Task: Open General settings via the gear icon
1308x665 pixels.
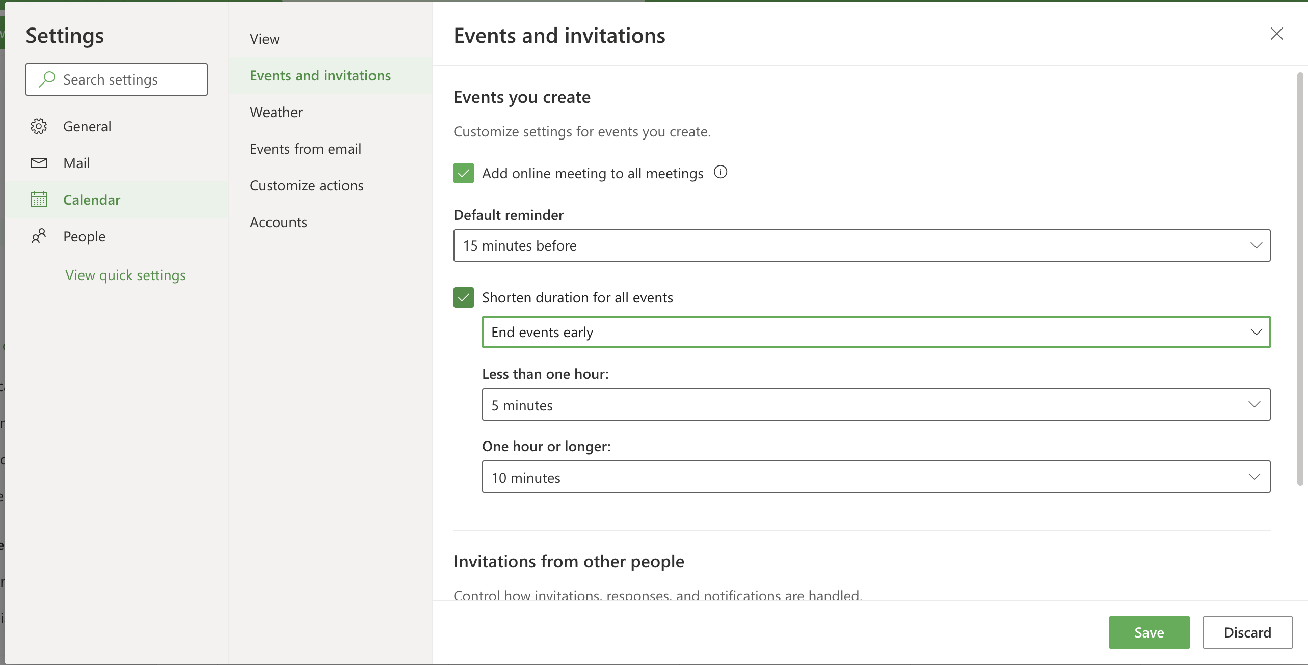Action: point(39,126)
